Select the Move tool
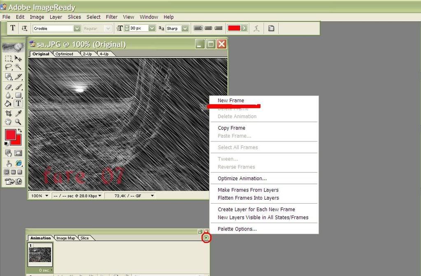 (18, 58)
